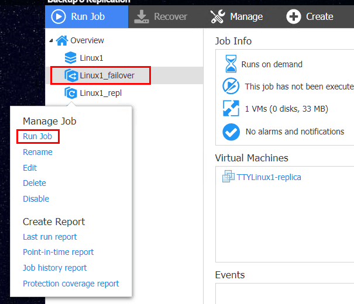Click the This job has not been executed text
The width and height of the screenshot is (354, 304).
300,87
